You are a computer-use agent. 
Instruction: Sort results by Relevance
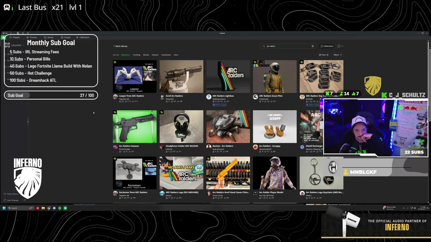pos(125,55)
